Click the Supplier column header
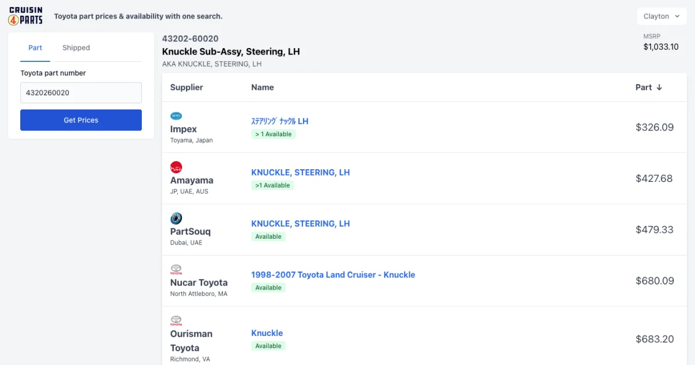Screen dimensions: 695x365 pyautogui.click(x=186, y=87)
